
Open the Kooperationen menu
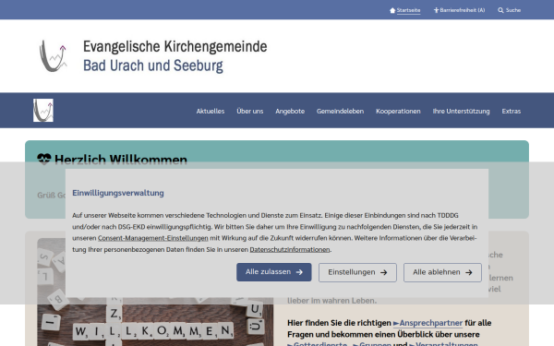pyautogui.click(x=398, y=112)
